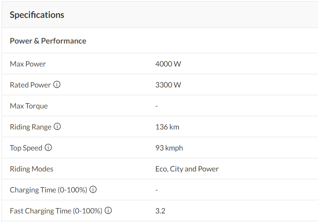Image resolution: width=318 pixels, height=222 pixels.
Task: Click the info icon beside Rated Power
Action: 57,84
